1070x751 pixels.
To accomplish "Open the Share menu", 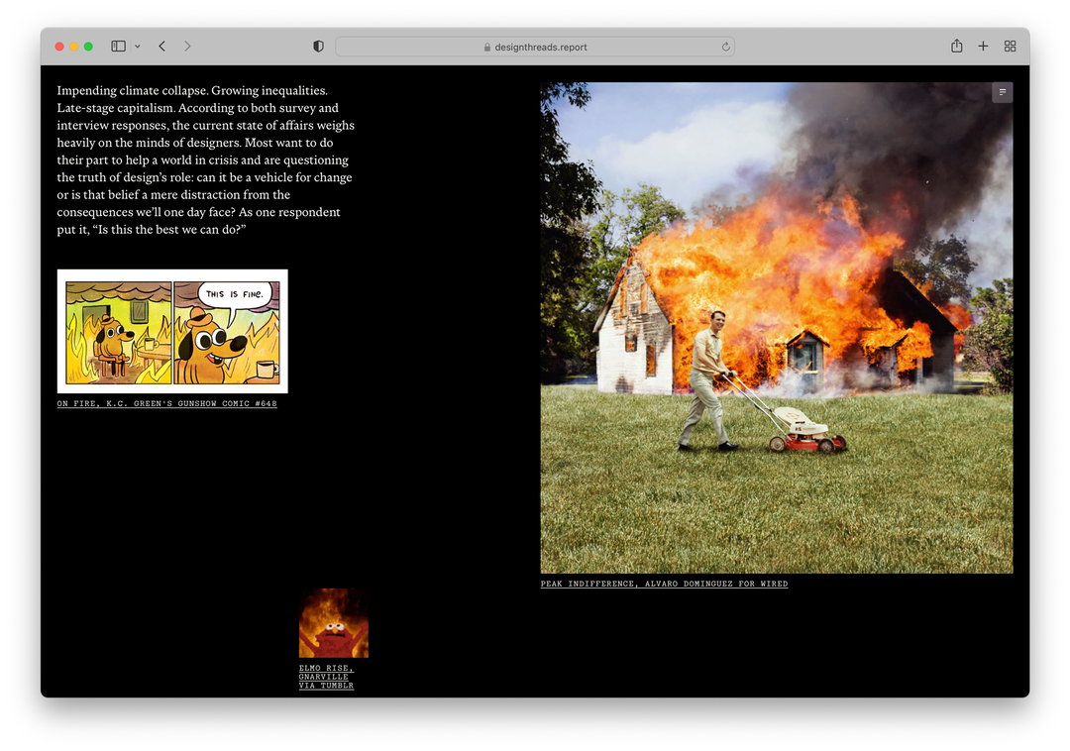I will tap(957, 46).
